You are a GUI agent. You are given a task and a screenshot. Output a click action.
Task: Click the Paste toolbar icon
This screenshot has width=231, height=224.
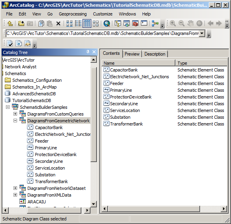click(x=50, y=23)
